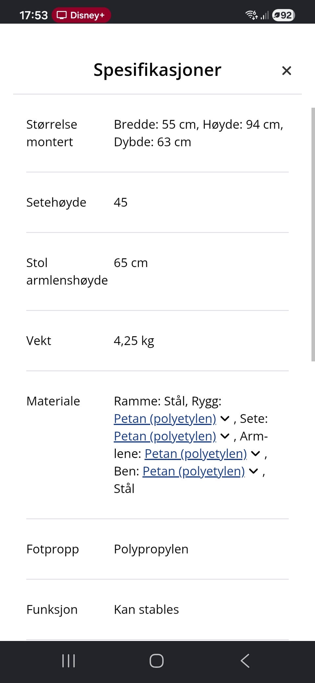The height and width of the screenshot is (683, 315).
Task: Tap the battery 92 status icon
Action: [x=283, y=15]
